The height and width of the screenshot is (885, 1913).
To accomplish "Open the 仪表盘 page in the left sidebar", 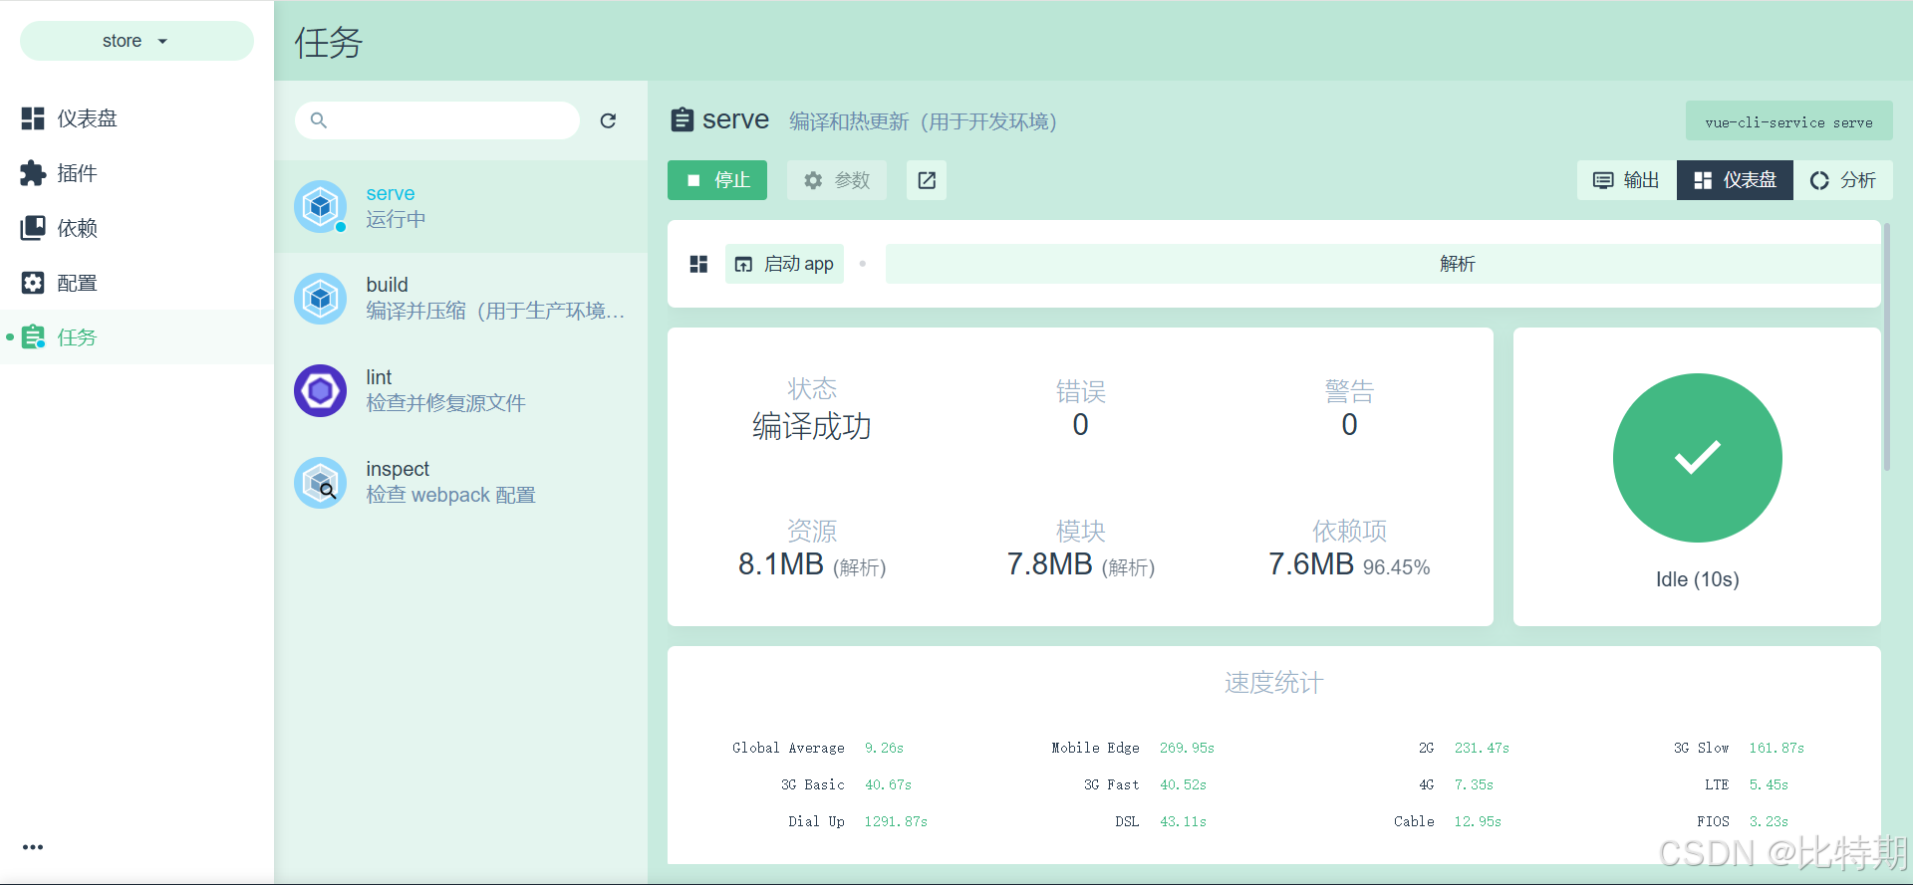I will coord(137,118).
